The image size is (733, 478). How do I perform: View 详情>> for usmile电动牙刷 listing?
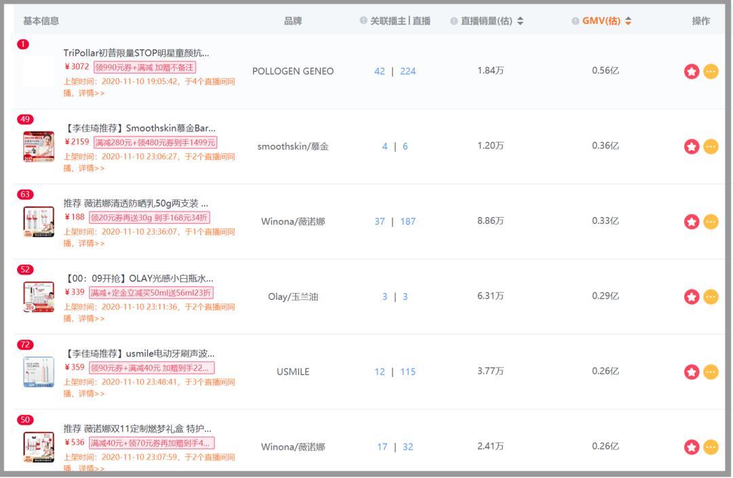point(91,394)
